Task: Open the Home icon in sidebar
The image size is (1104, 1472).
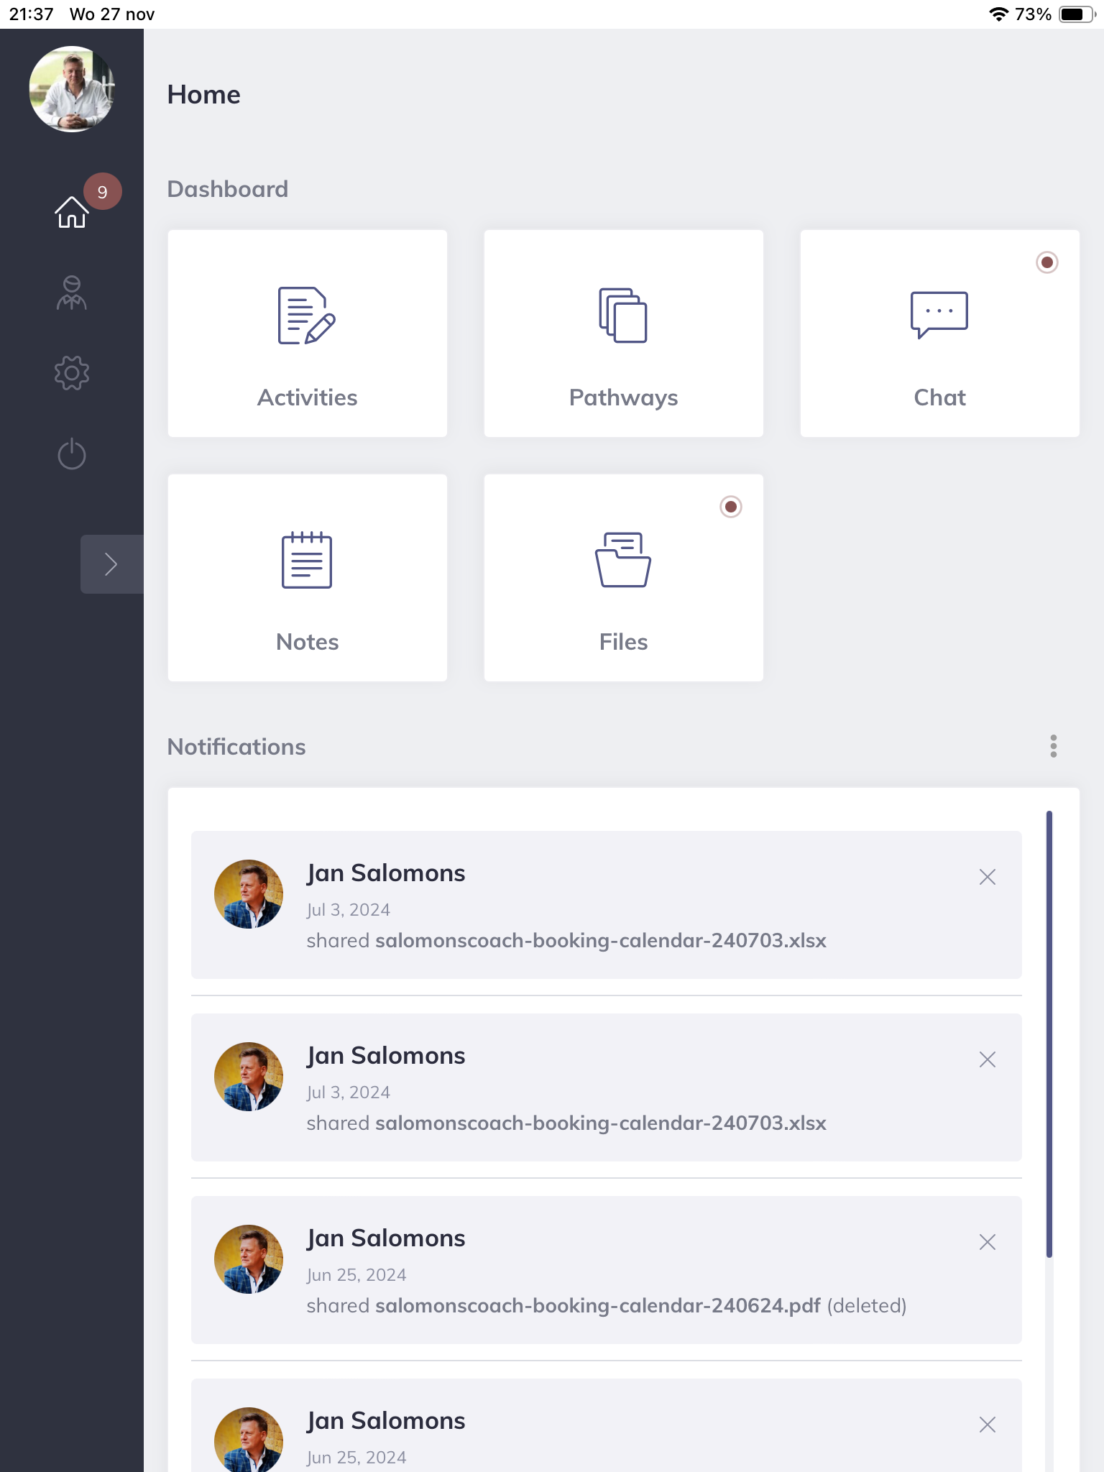Action: [x=71, y=211]
